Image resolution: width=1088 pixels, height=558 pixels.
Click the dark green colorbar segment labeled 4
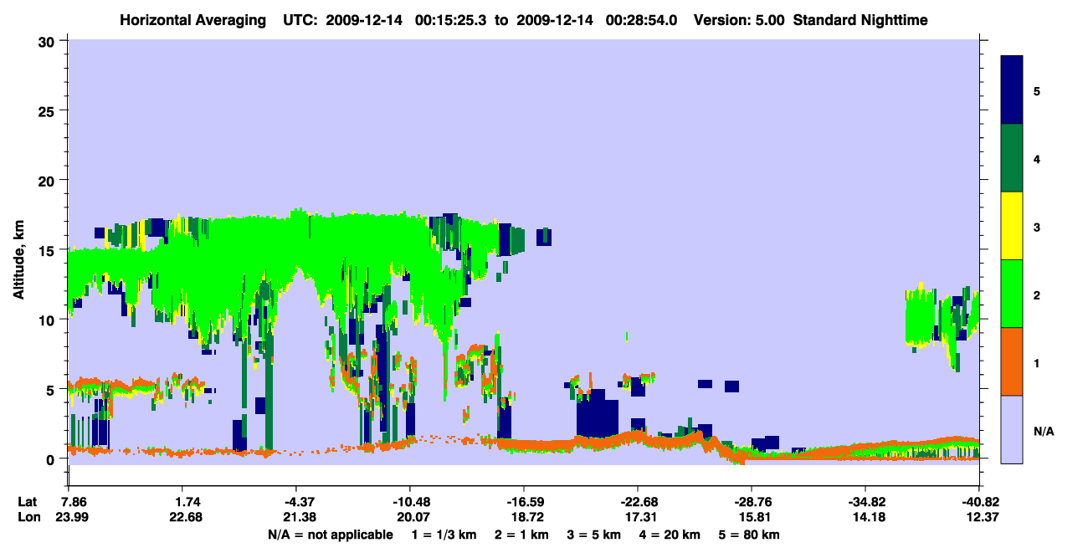click(x=1012, y=158)
